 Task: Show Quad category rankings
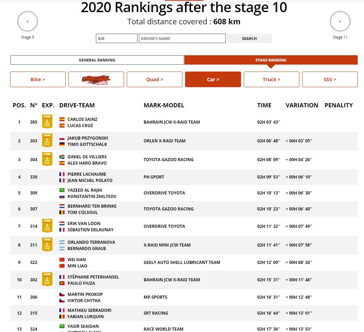(x=155, y=80)
